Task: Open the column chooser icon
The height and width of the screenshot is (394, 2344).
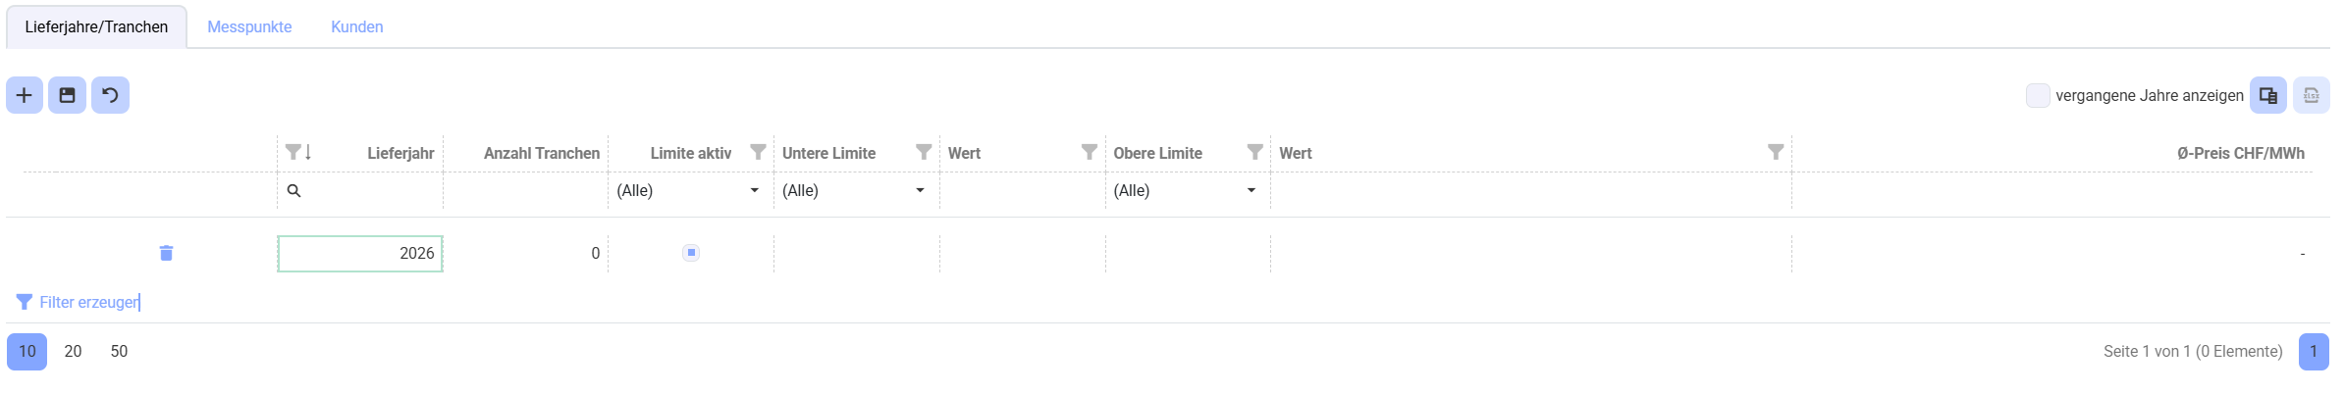Action: click(x=2268, y=95)
